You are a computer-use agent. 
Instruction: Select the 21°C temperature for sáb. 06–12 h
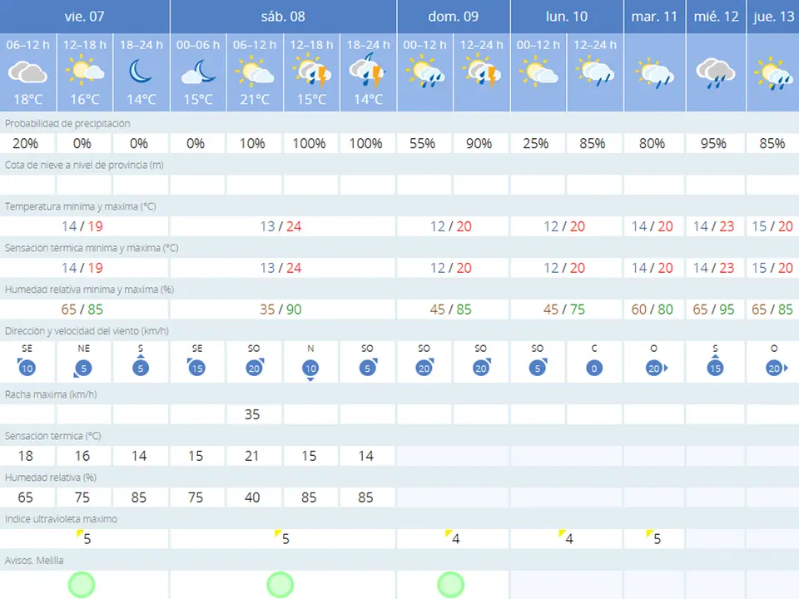point(255,99)
